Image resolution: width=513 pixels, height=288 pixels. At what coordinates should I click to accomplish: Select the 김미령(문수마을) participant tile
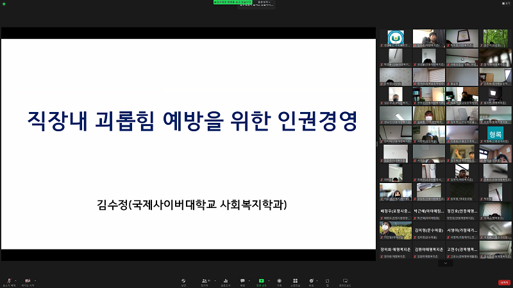point(429,230)
